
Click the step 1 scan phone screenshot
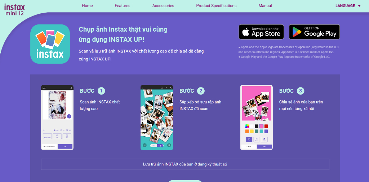57,117
